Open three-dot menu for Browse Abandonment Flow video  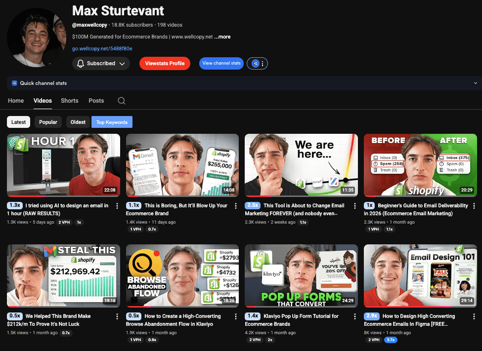click(x=236, y=316)
